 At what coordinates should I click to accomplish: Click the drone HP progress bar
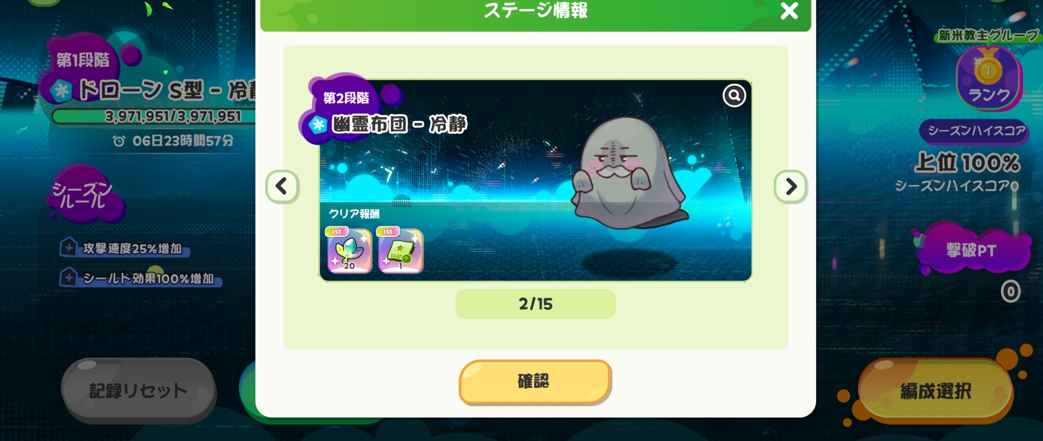tap(154, 117)
